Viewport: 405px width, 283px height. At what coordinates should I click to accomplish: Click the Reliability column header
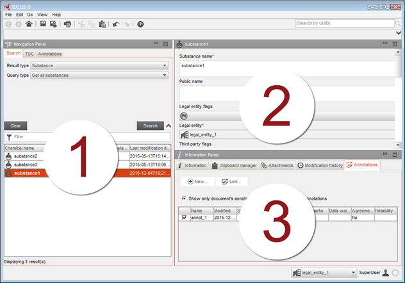(386, 211)
